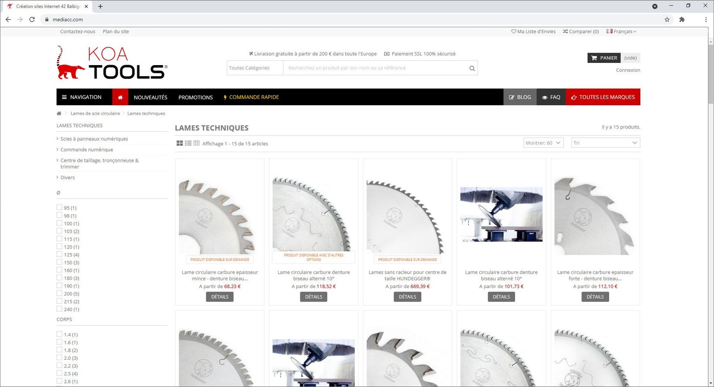This screenshot has width=714, height=387.
Task: Open Ma Liste d'Envies wishlist
Action: click(533, 32)
